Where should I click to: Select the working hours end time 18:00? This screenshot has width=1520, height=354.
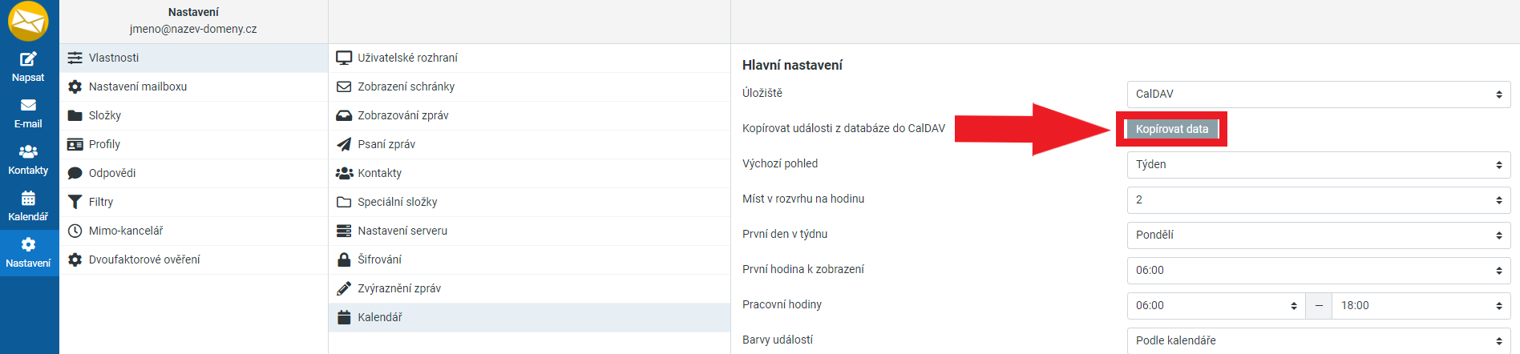[1421, 305]
